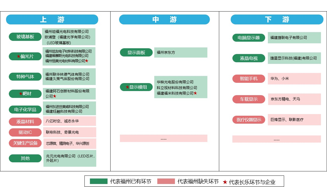Click the star before 靶材 label
327x187 pixels.
click(21, 94)
